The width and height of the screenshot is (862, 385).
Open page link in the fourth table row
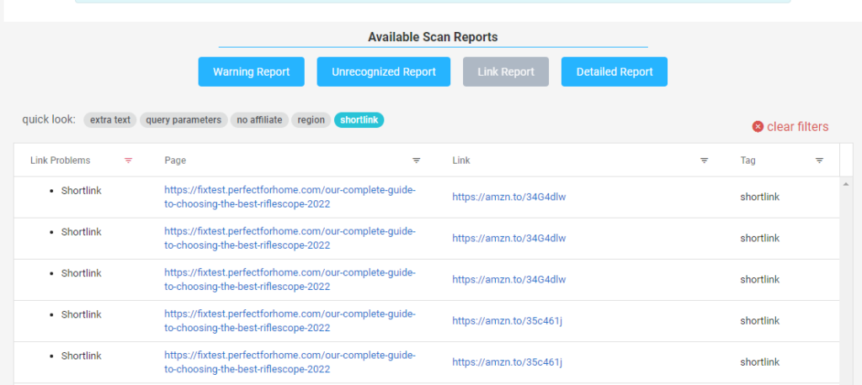pos(290,321)
